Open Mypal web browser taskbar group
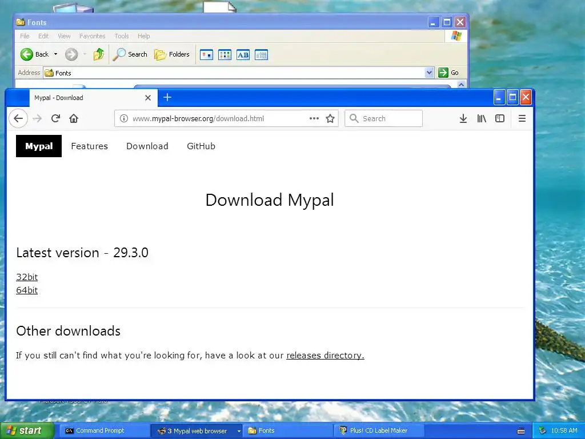This screenshot has width=585, height=439. tap(197, 431)
